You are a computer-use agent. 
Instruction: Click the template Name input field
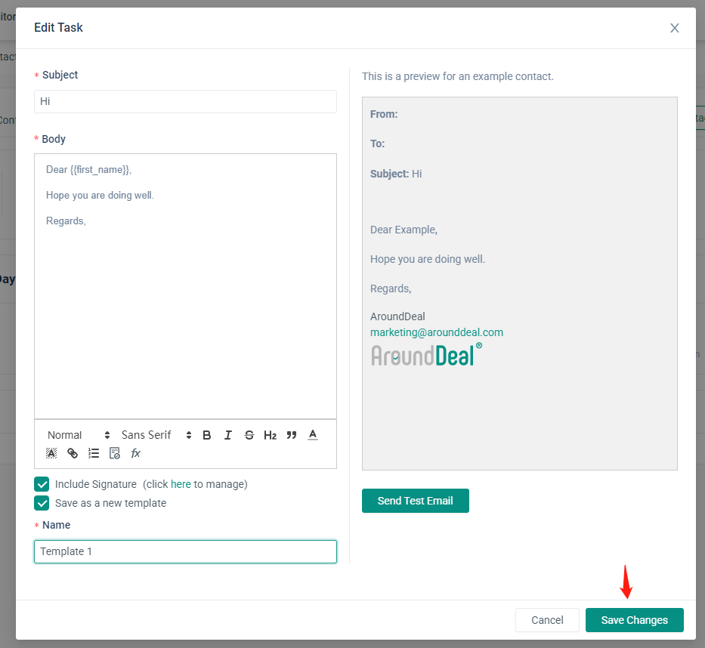pos(185,551)
